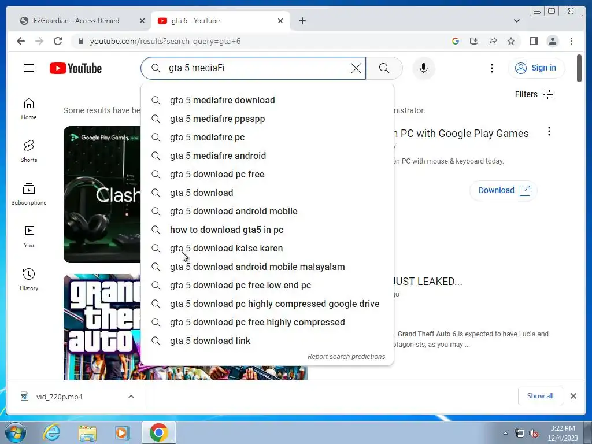
Task: Click the YouTube logo
Action: (76, 68)
